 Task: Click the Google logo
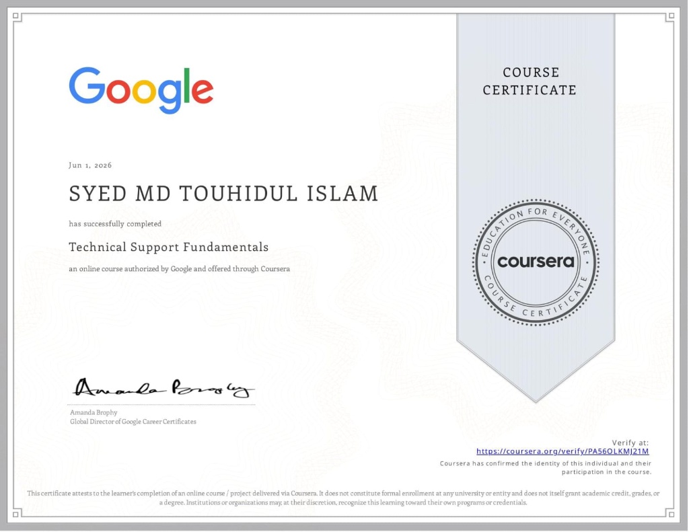point(141,91)
